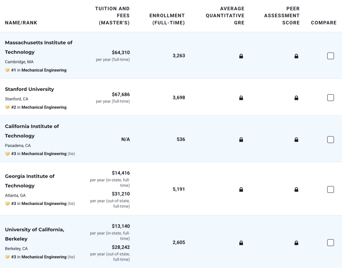Select the compare checkbox for UC Berkeley
Image resolution: width=342 pixels, height=268 pixels.
(x=330, y=243)
